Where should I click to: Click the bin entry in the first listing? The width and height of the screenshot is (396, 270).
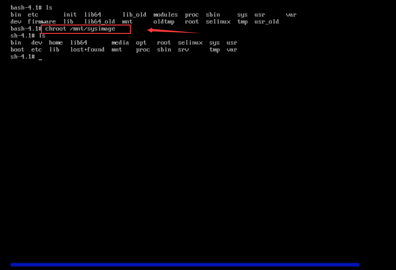(15, 14)
